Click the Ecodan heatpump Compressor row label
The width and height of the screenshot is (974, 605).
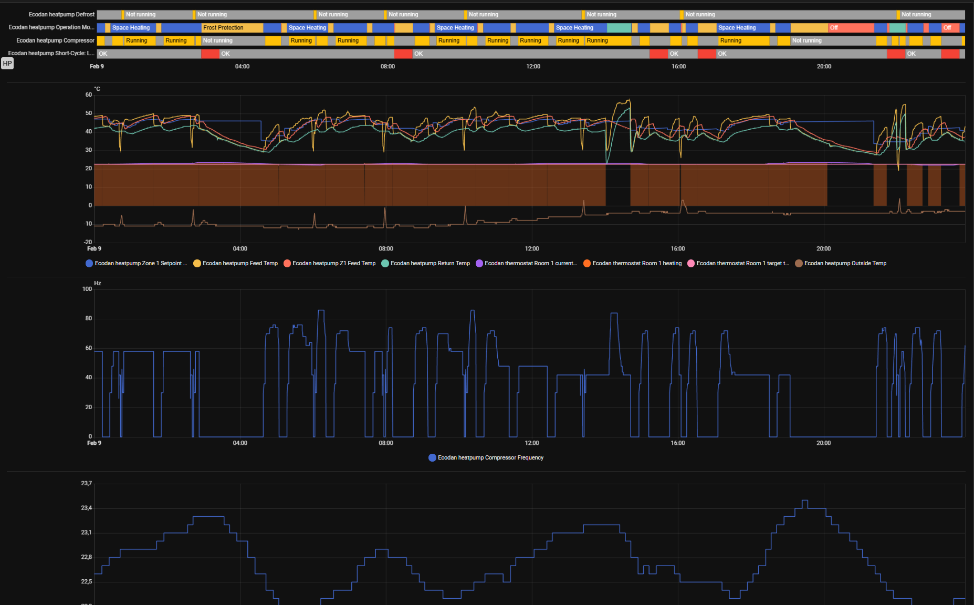click(55, 40)
